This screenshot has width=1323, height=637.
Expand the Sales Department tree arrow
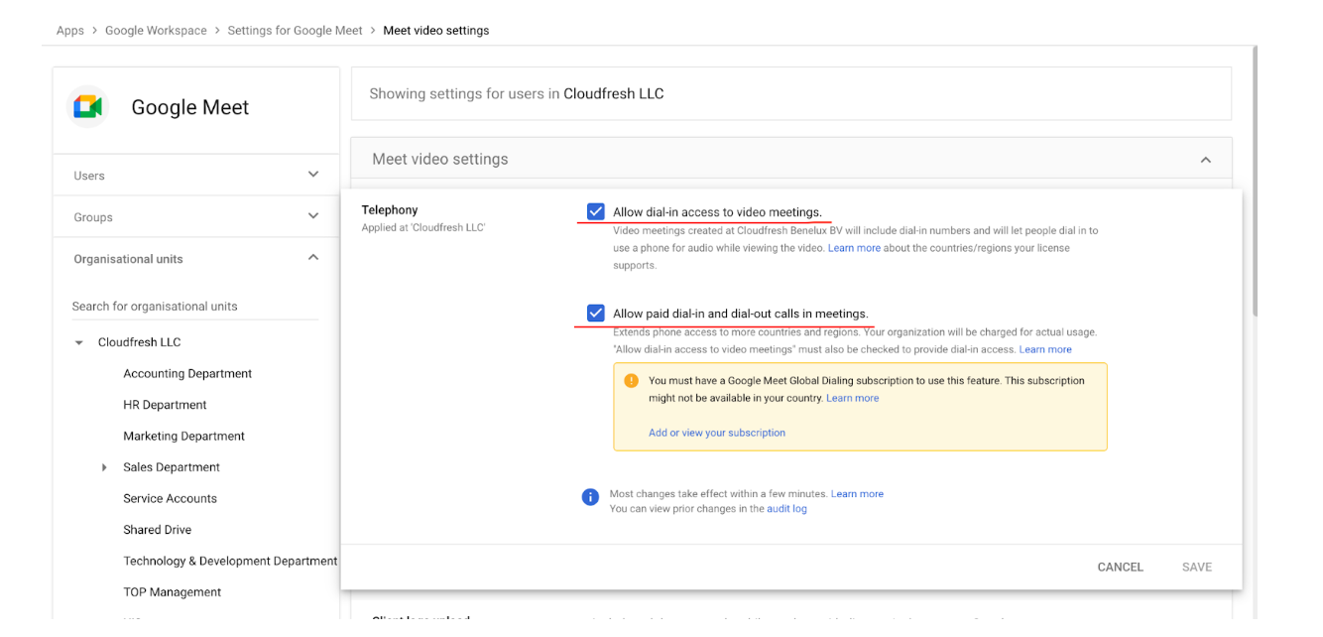tap(104, 467)
